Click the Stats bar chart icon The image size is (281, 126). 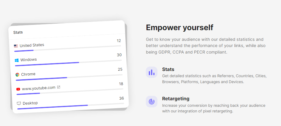pyautogui.click(x=151, y=72)
